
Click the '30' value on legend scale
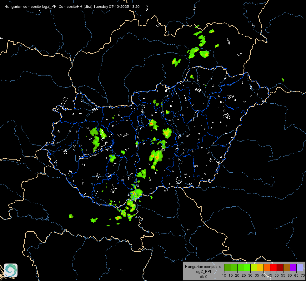[250, 275]
